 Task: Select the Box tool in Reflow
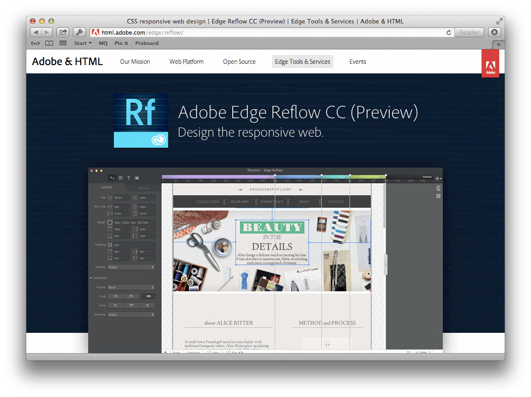(x=121, y=178)
